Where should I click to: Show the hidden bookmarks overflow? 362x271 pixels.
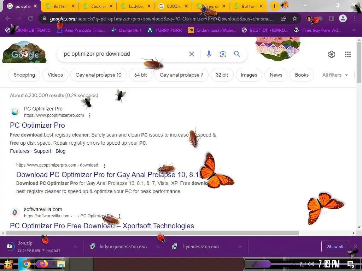pyautogui.click(x=354, y=30)
